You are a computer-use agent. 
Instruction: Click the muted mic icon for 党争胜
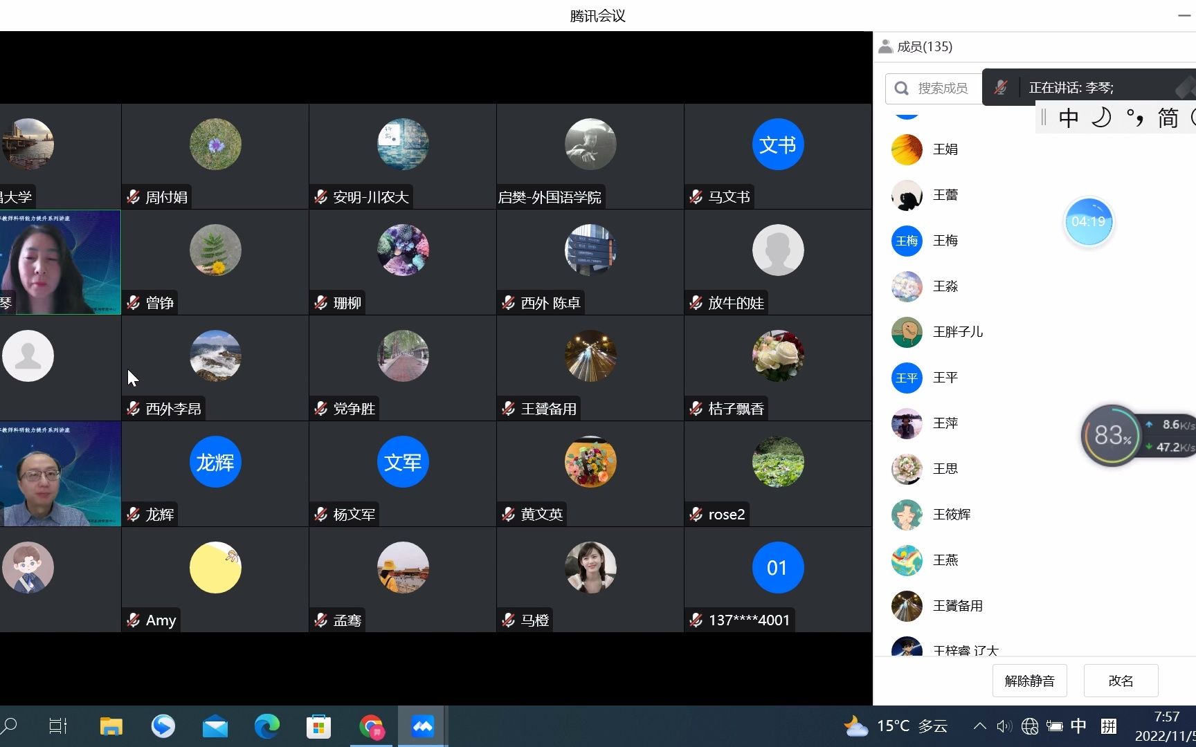pyautogui.click(x=321, y=409)
